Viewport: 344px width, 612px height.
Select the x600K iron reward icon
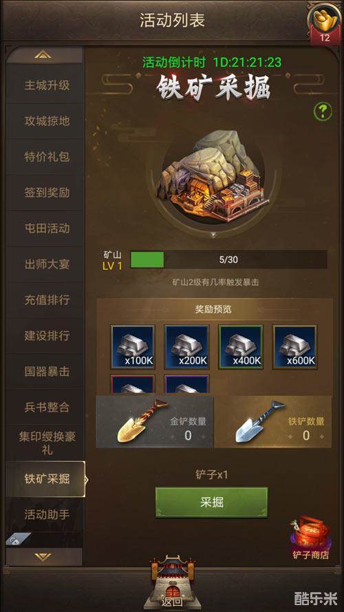295,346
